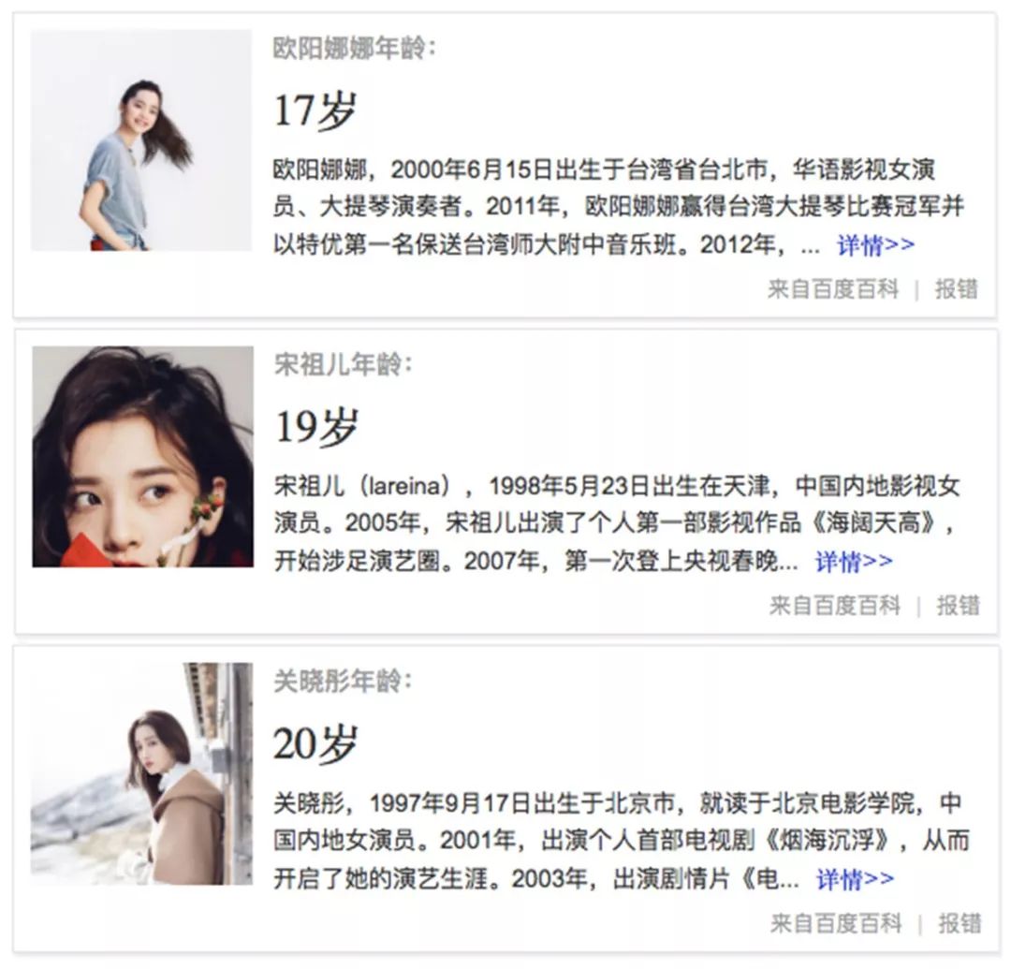Click the 19岁 age result

pos(316,427)
